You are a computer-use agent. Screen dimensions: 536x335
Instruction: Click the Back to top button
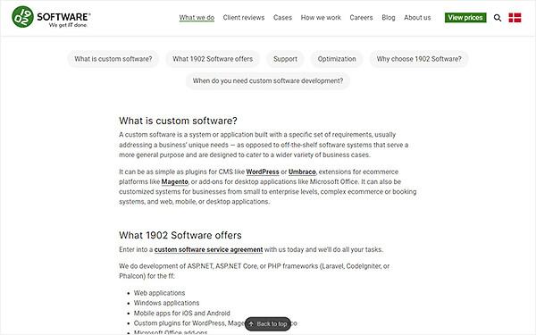coord(268,323)
